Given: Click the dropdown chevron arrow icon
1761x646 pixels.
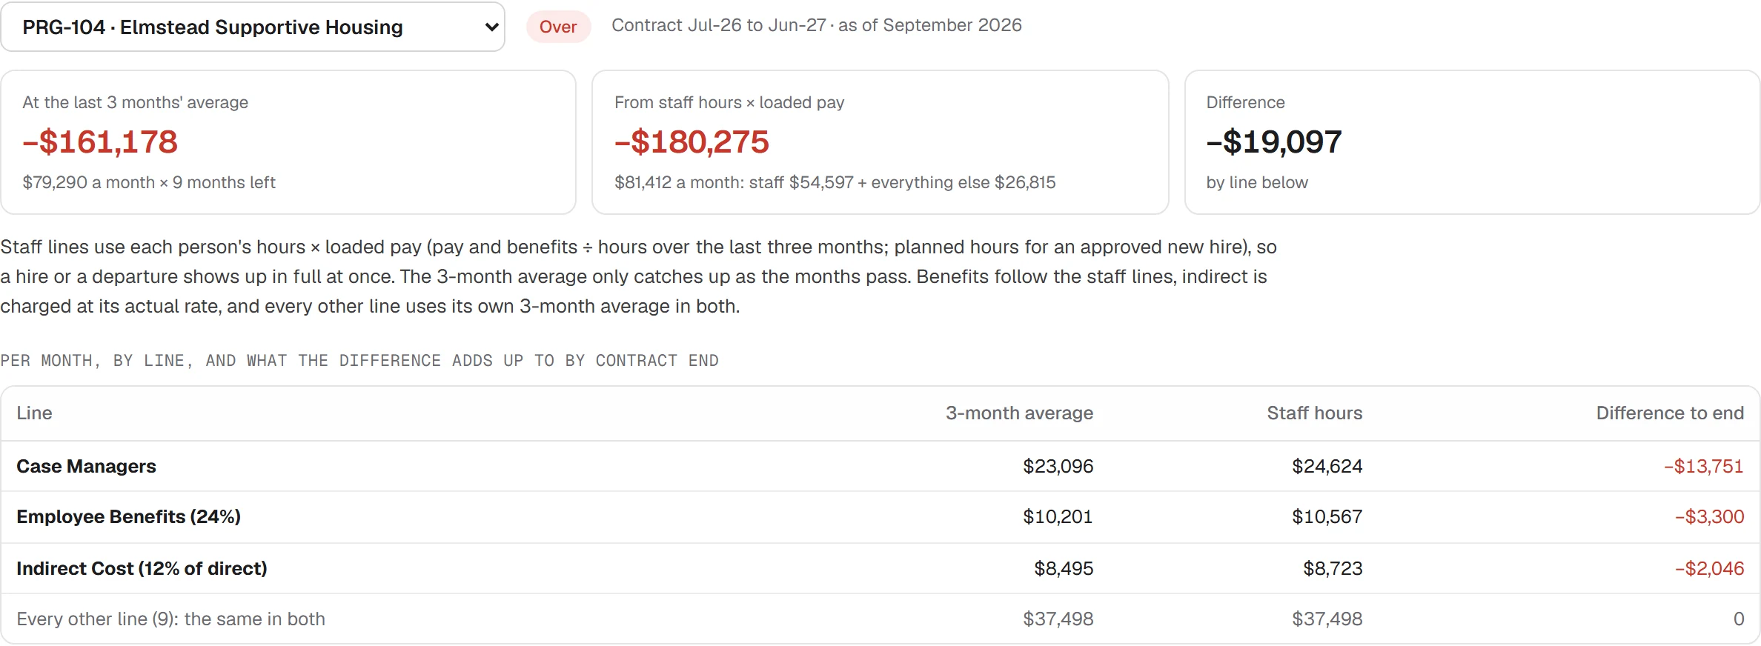Looking at the screenshot, I should [491, 27].
